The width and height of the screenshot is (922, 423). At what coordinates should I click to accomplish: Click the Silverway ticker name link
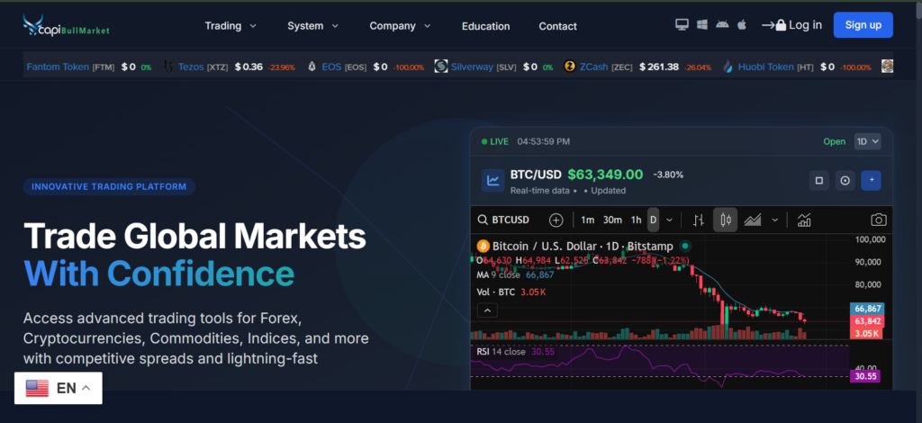(472, 67)
